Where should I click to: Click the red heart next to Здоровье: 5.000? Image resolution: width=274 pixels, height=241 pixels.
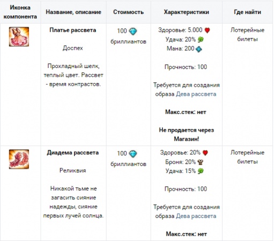tap(207, 30)
